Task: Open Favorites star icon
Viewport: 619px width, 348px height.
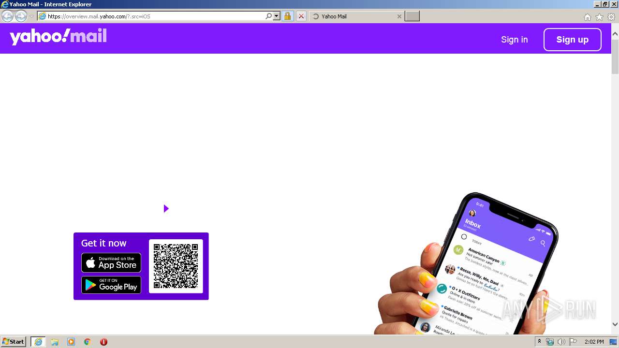Action: 599,17
